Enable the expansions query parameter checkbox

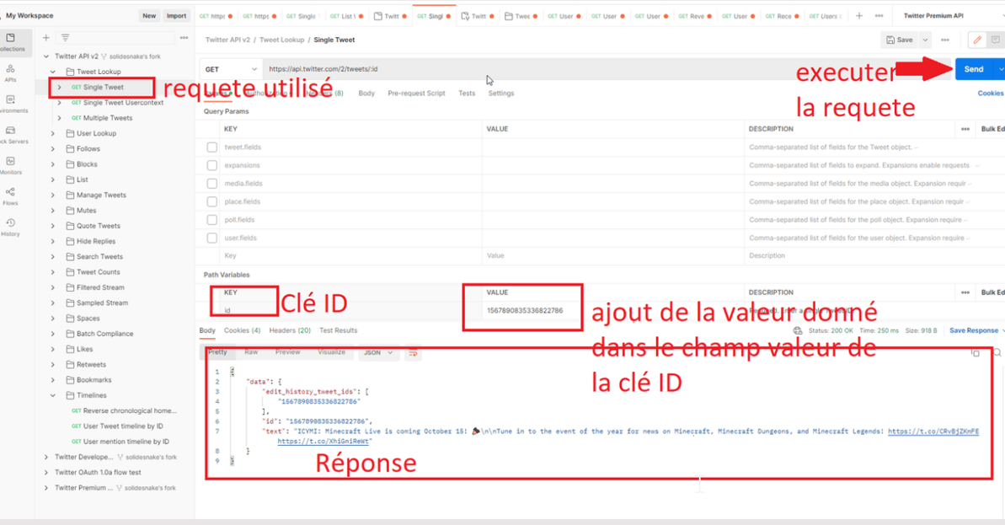pyautogui.click(x=212, y=165)
